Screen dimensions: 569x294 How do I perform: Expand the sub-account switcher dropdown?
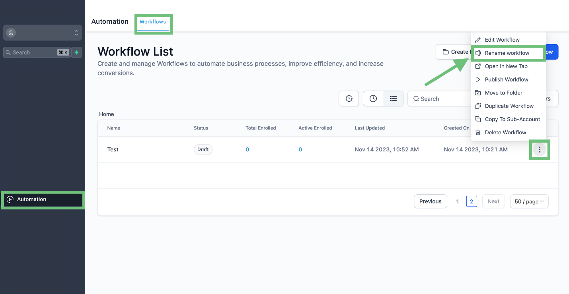(43, 33)
